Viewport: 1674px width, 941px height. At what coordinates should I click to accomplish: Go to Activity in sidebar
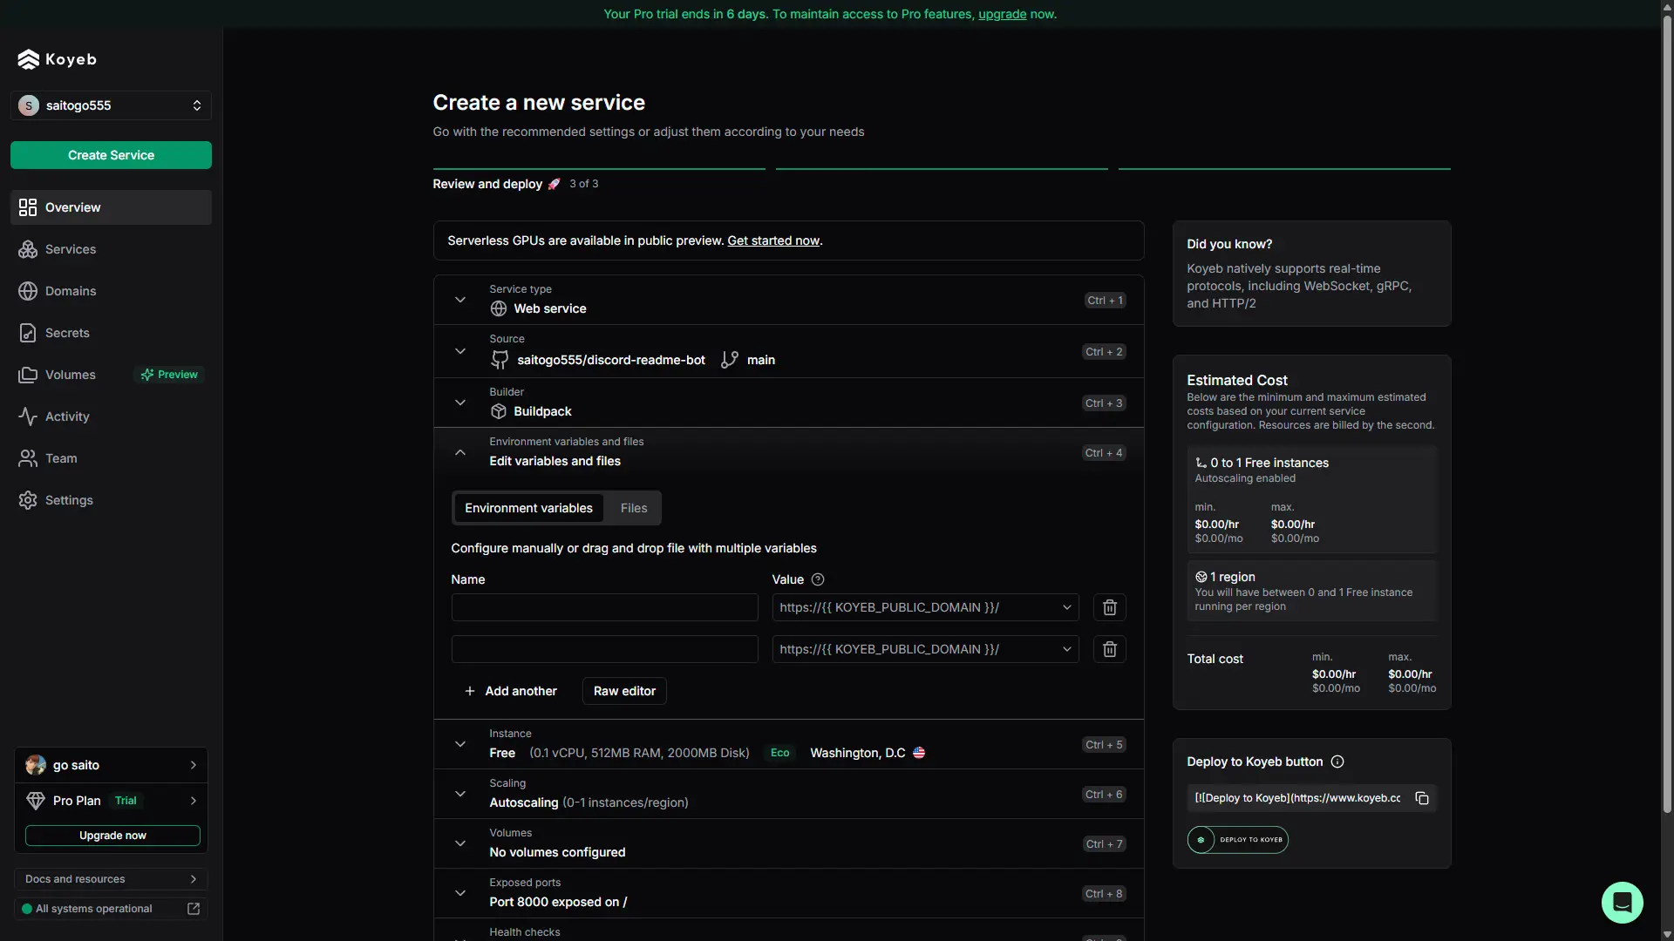[111, 416]
